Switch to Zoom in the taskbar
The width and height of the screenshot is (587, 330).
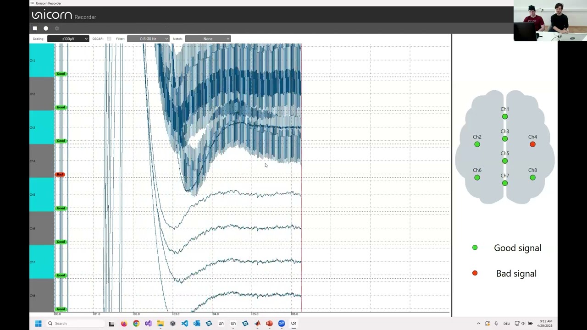point(282,324)
